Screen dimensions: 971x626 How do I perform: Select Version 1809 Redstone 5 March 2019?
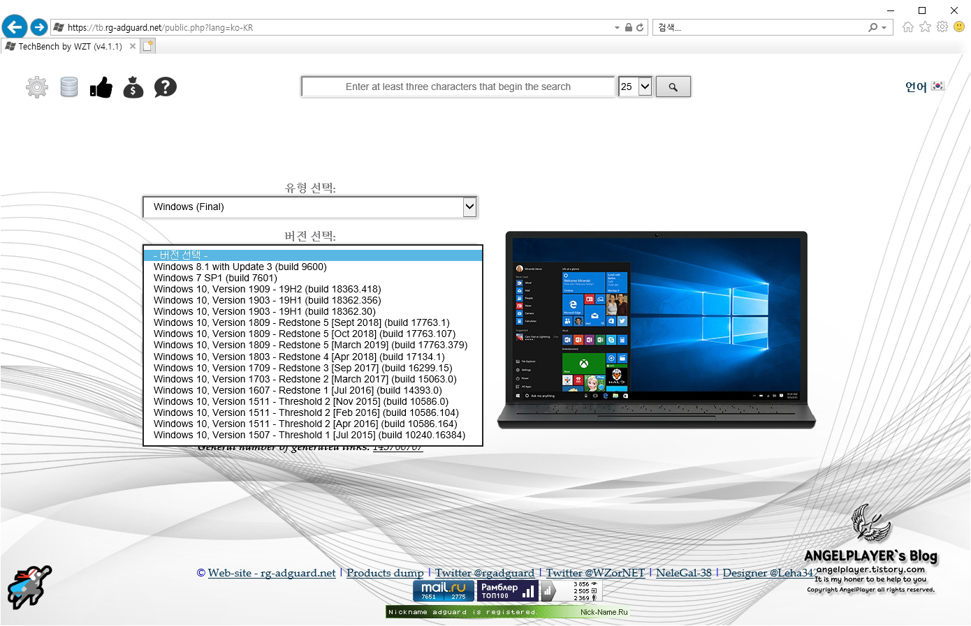[313, 345]
